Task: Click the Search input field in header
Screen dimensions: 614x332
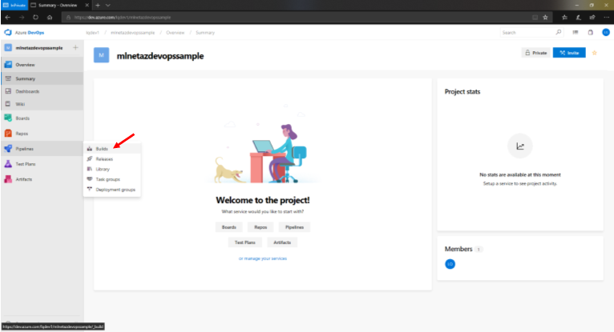Action: tap(525, 33)
